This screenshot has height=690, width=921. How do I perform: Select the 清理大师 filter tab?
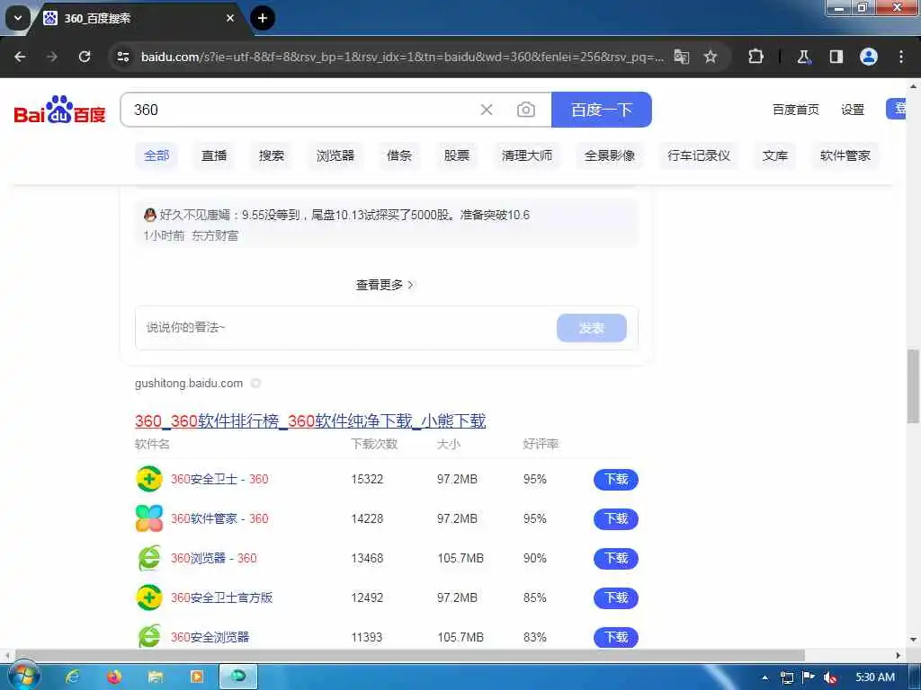coord(527,155)
